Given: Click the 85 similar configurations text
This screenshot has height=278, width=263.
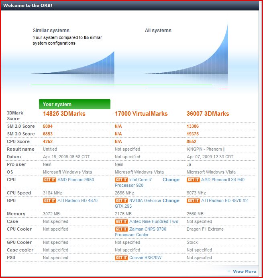Looking at the screenshot, I should click(67, 40).
